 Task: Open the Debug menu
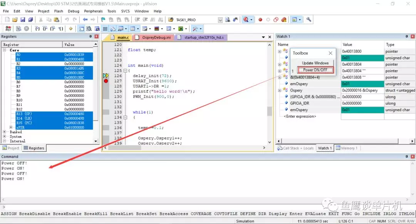[74, 11]
